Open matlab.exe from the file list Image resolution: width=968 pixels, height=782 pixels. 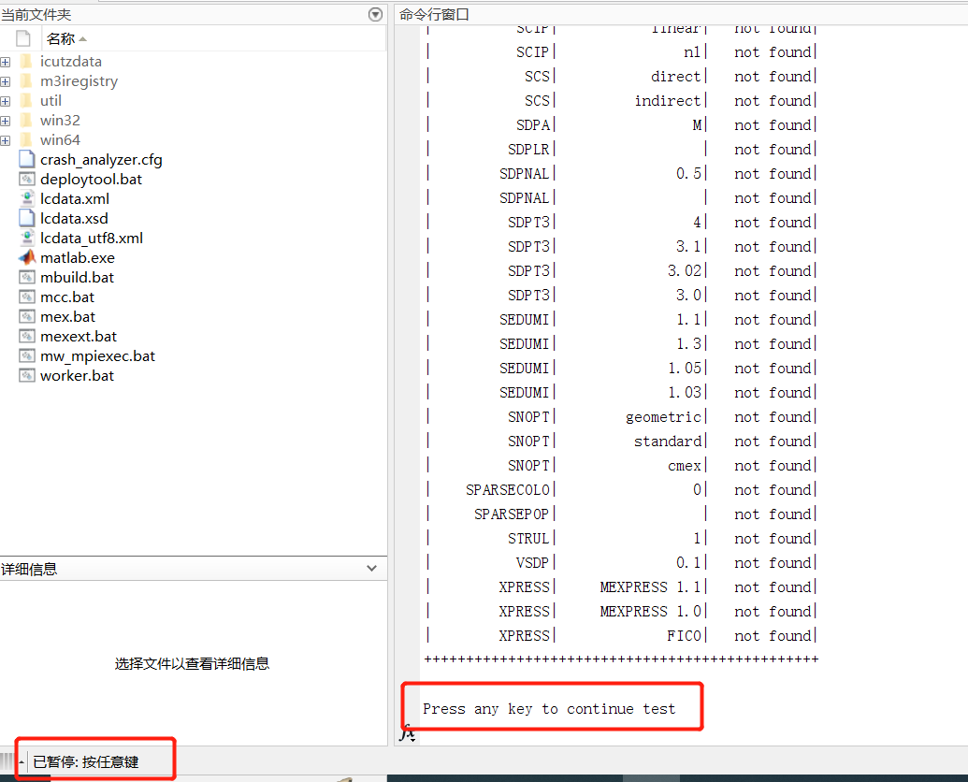[x=78, y=257]
